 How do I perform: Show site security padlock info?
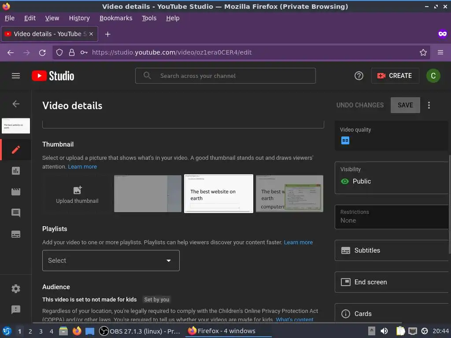point(72,52)
